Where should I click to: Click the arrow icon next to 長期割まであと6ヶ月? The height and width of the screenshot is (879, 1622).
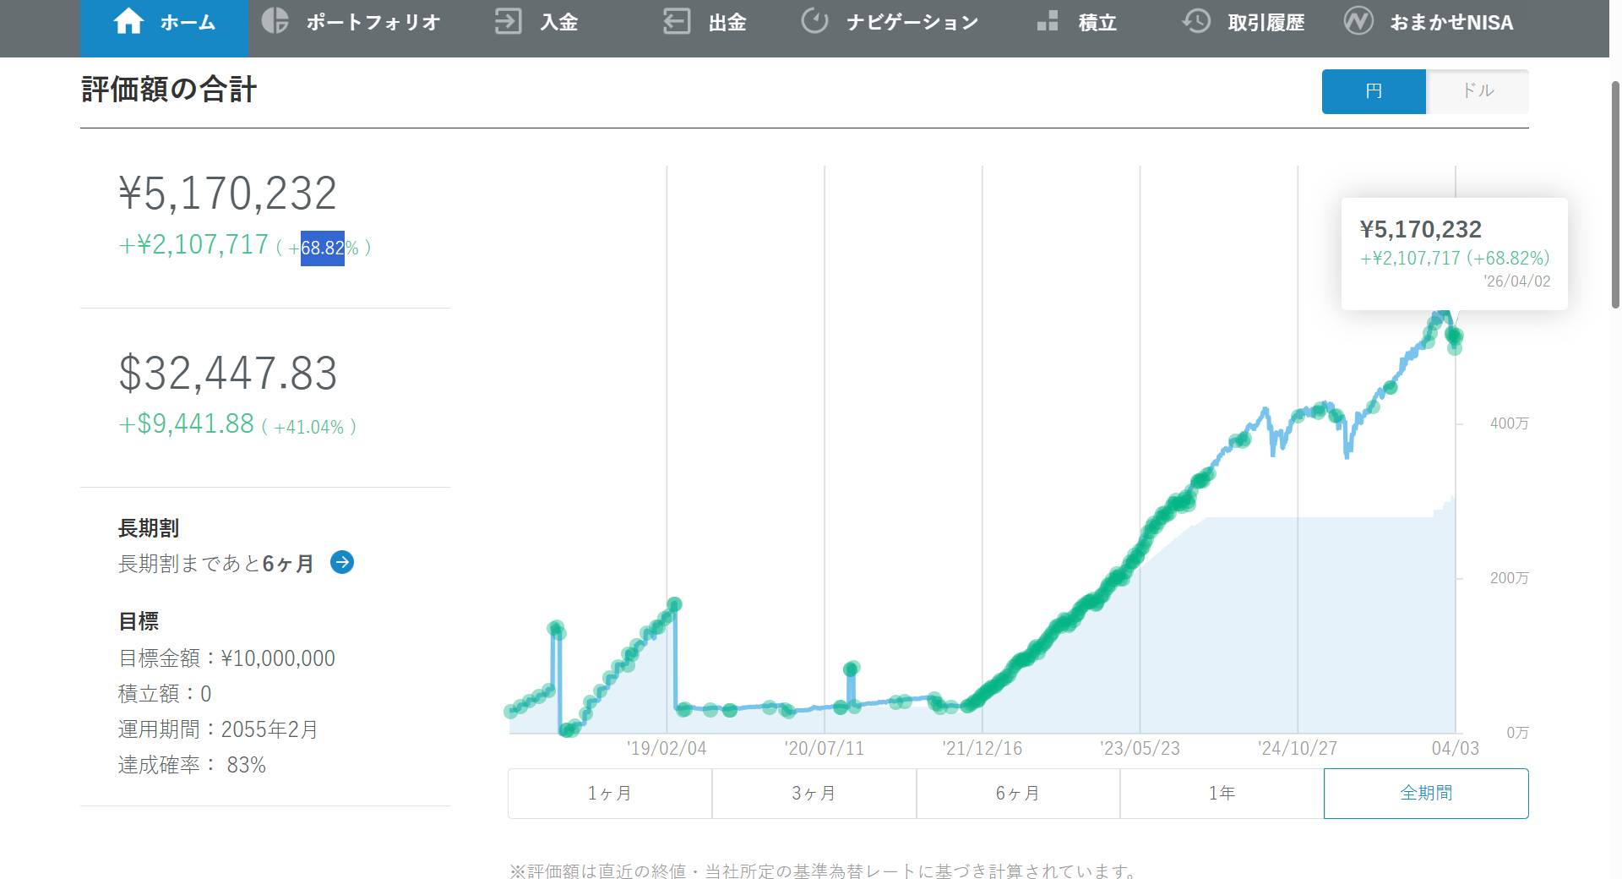[341, 563]
